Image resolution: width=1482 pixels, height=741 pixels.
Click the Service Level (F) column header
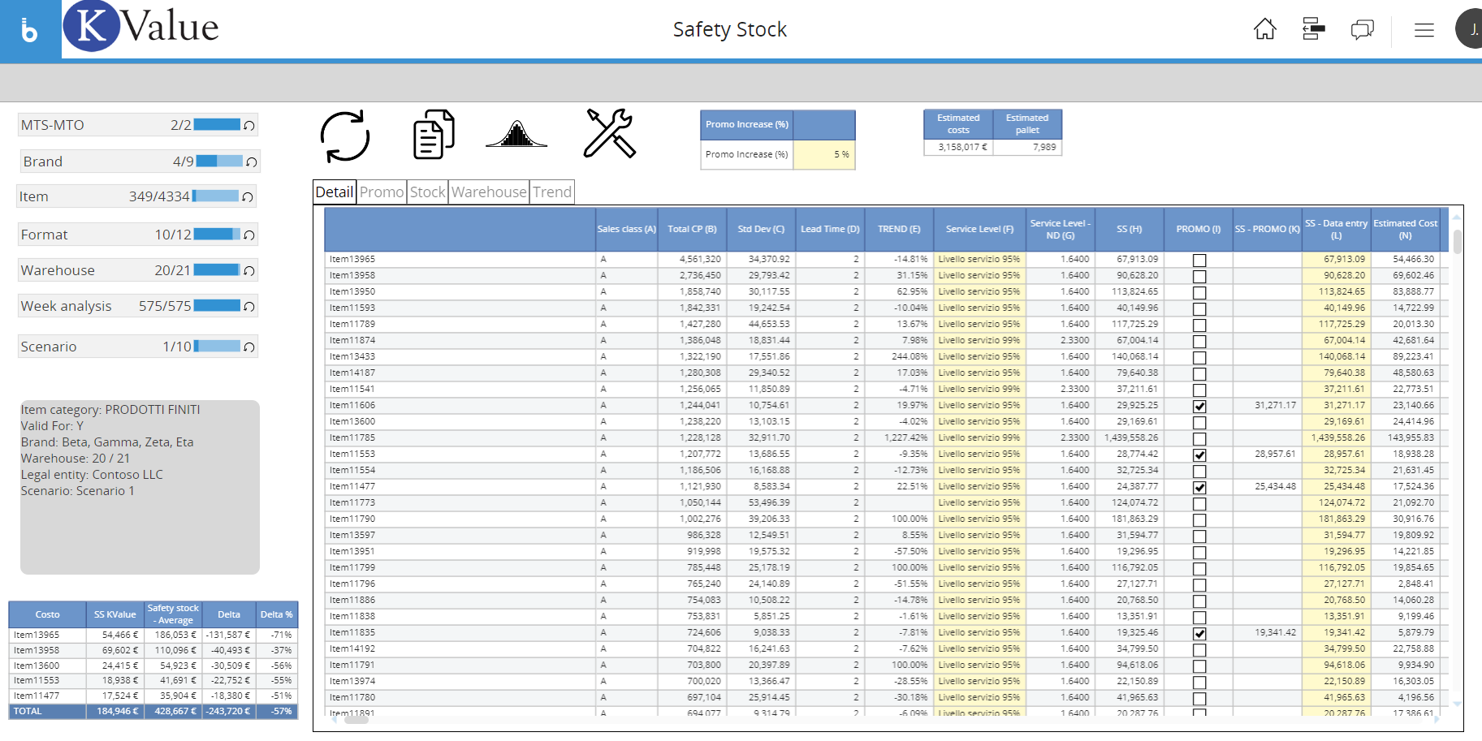coord(979,230)
